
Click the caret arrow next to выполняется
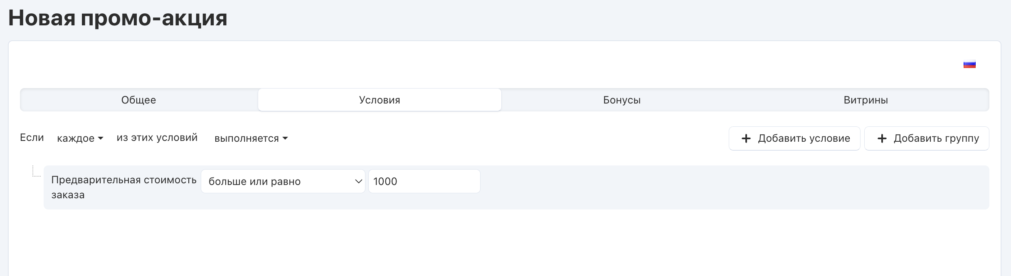[x=285, y=138]
